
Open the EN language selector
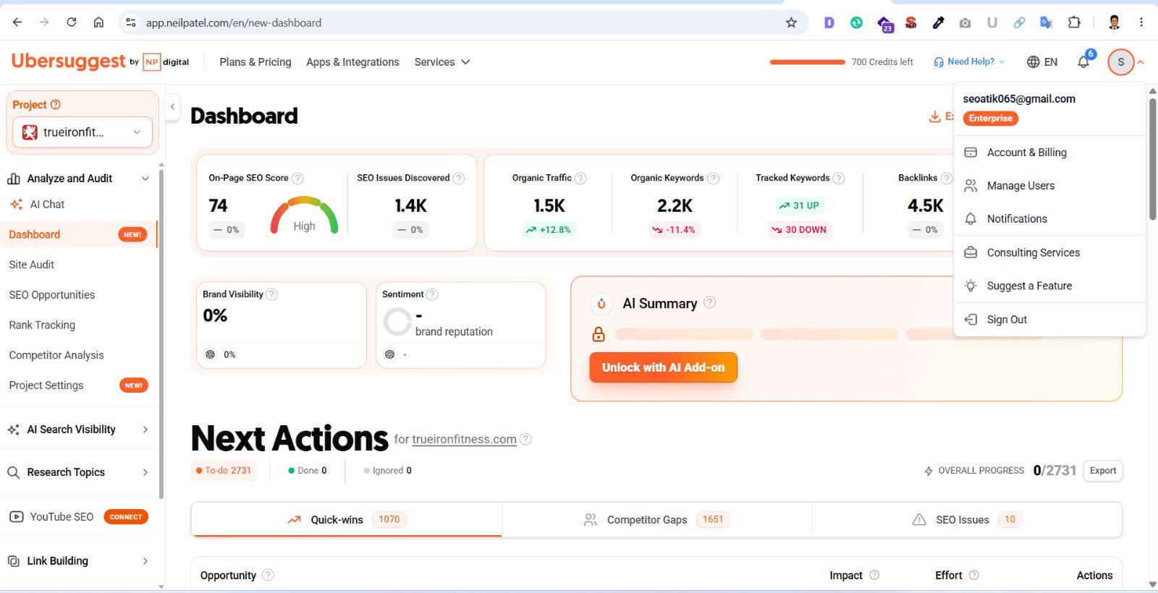click(1042, 61)
